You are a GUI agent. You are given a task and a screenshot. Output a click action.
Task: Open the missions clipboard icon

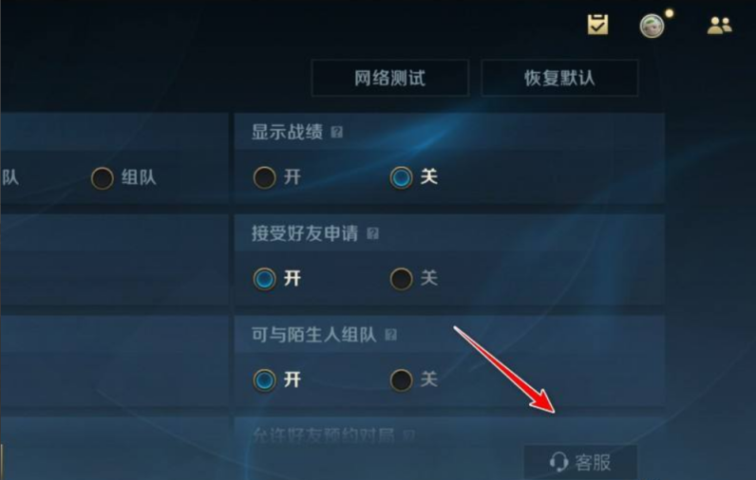597,24
